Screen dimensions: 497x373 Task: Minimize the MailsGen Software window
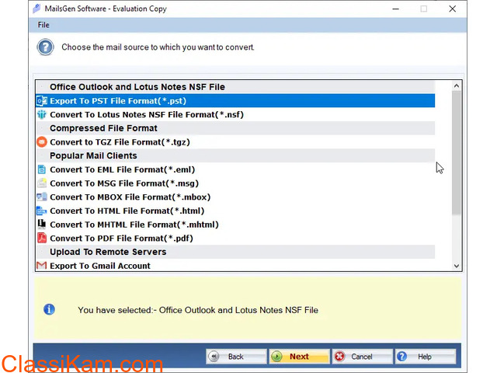click(395, 9)
